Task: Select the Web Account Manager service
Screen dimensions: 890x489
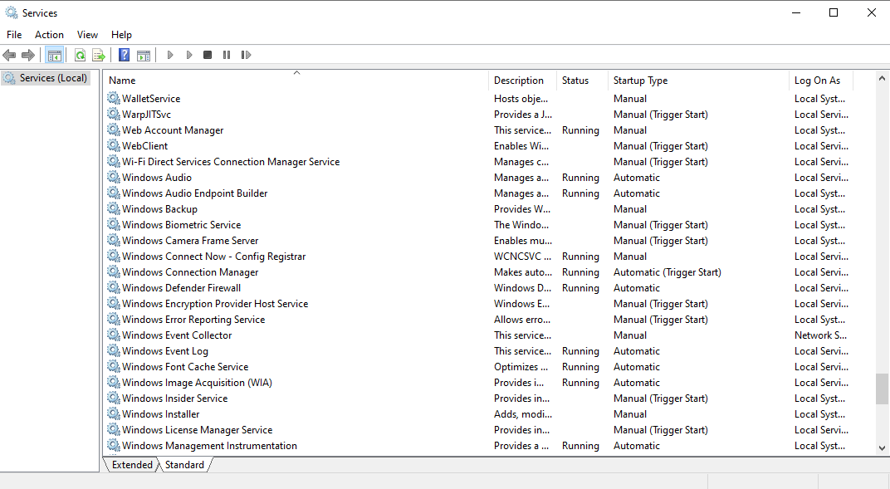Action: click(173, 130)
